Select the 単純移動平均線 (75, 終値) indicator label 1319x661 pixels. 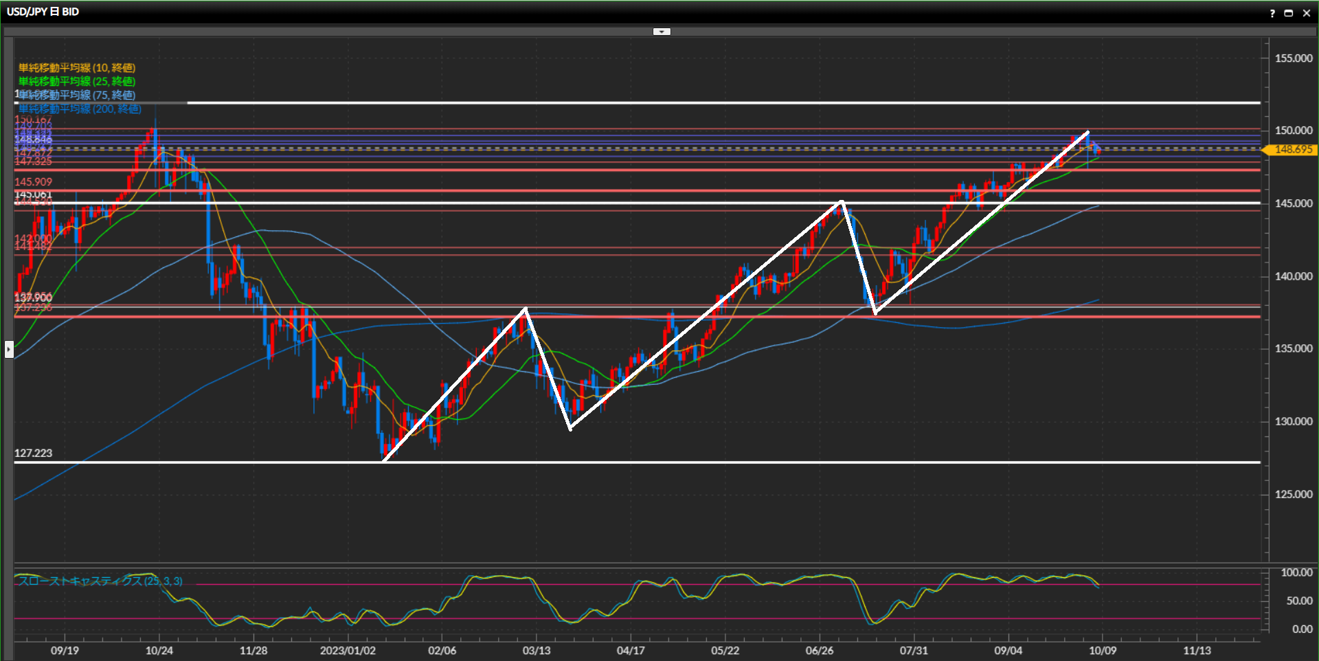pyautogui.click(x=76, y=95)
